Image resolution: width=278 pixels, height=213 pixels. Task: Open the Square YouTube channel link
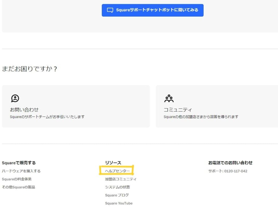coord(119,203)
